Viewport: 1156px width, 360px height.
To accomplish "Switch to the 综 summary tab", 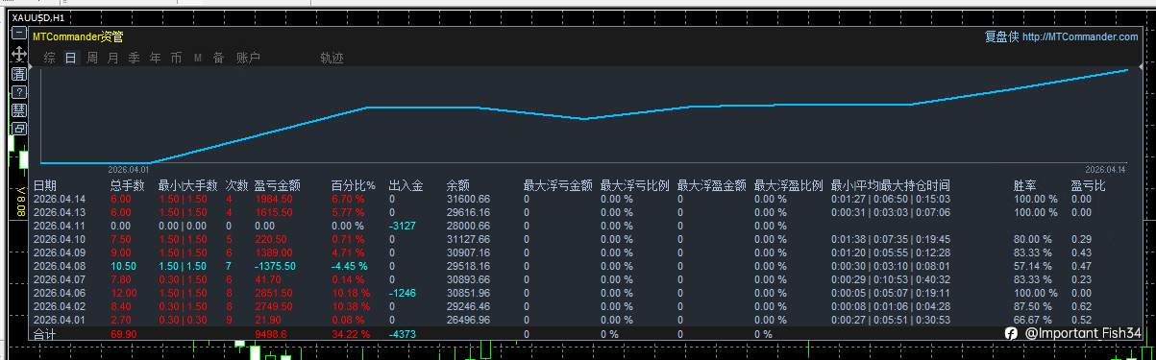I will tap(50, 58).
